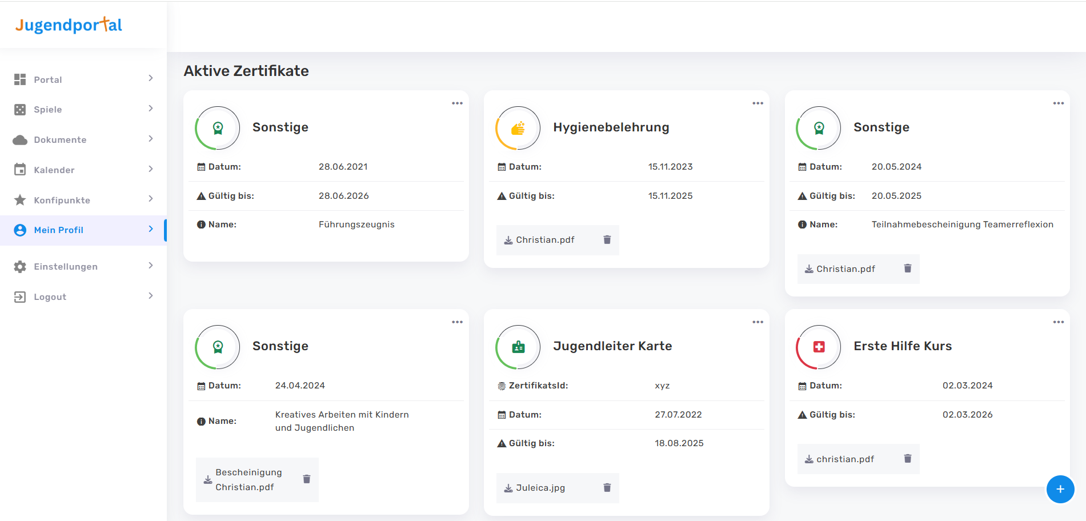Viewport: 1086px width, 521px height.
Task: Click the Jugendleiter Karte badge icon
Action: pos(518,347)
